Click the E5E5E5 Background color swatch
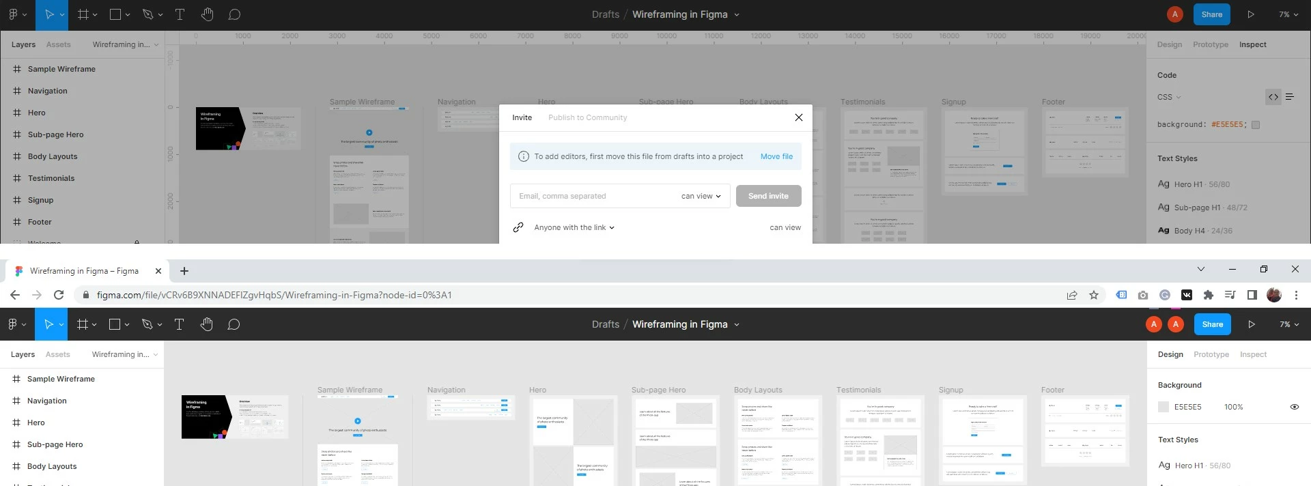Viewport: 1311px width, 486px height. [x=1164, y=407]
